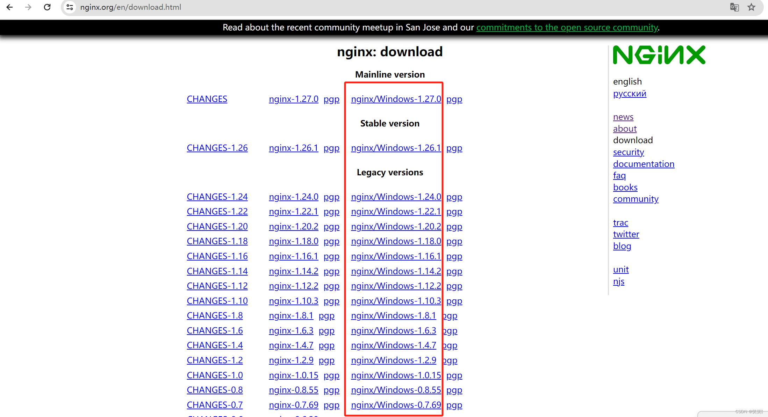The height and width of the screenshot is (417, 768).
Task: Click the browser forward arrow
Action: [28, 7]
